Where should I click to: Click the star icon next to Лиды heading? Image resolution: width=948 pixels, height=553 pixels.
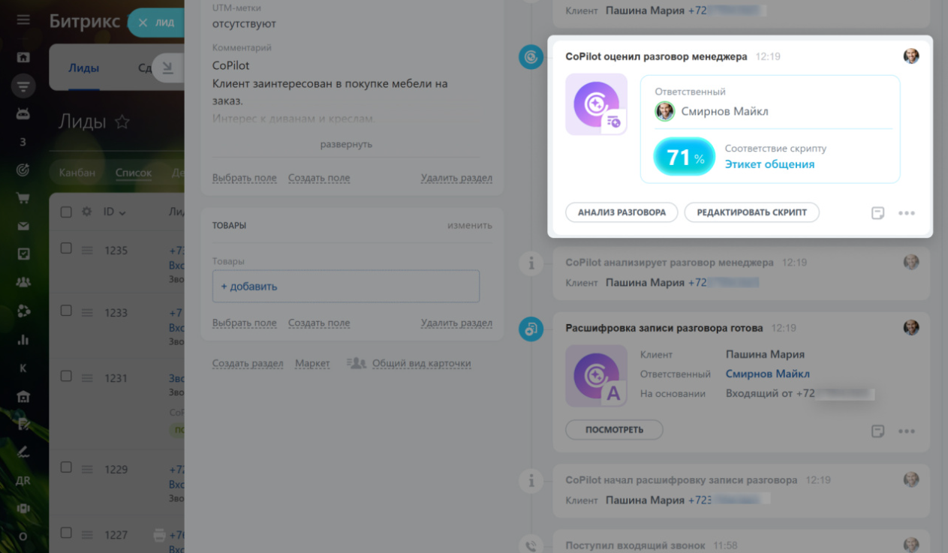[122, 122]
